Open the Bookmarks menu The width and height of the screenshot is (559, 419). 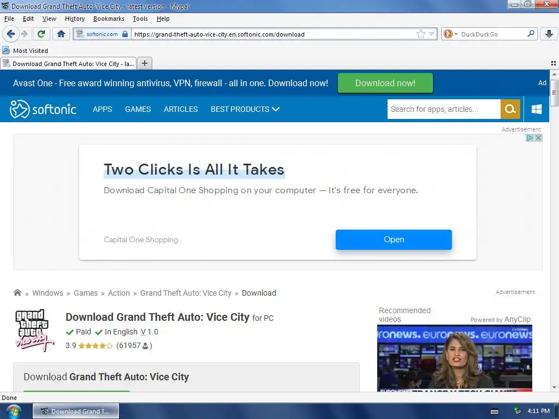pos(109,19)
